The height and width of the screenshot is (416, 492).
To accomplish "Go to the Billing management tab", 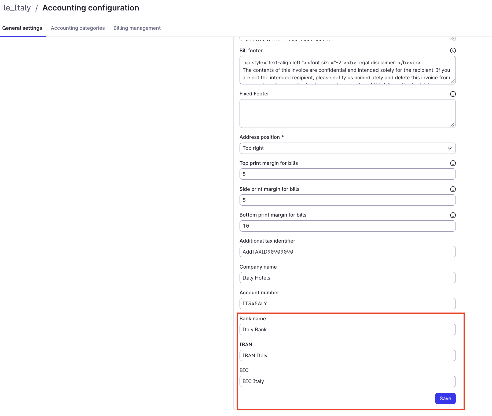I will coord(137,28).
